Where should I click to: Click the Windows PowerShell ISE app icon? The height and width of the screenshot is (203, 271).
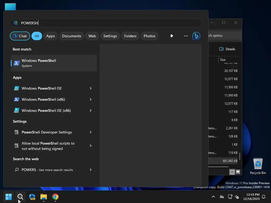(17, 88)
